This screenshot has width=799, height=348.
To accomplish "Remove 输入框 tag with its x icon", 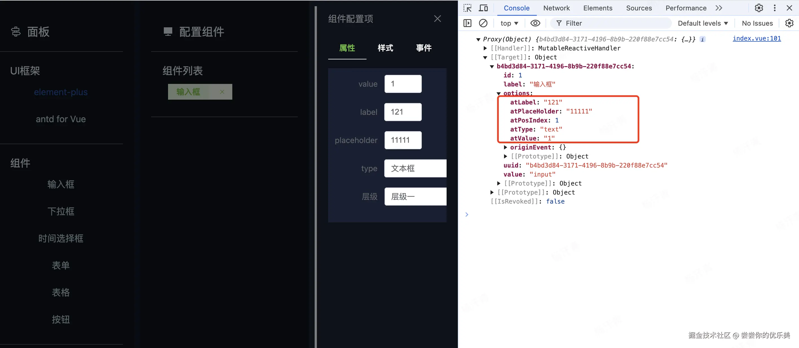I will pos(222,92).
